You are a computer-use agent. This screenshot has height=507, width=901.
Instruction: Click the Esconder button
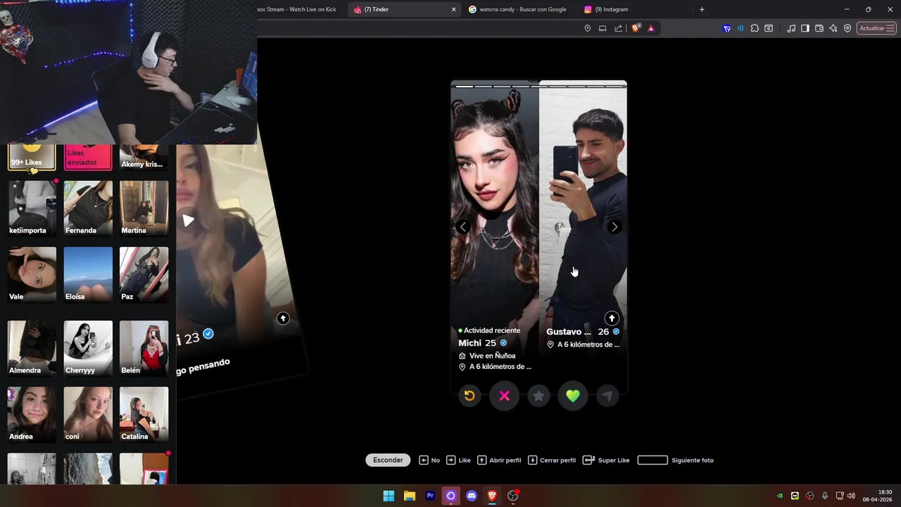tap(388, 460)
